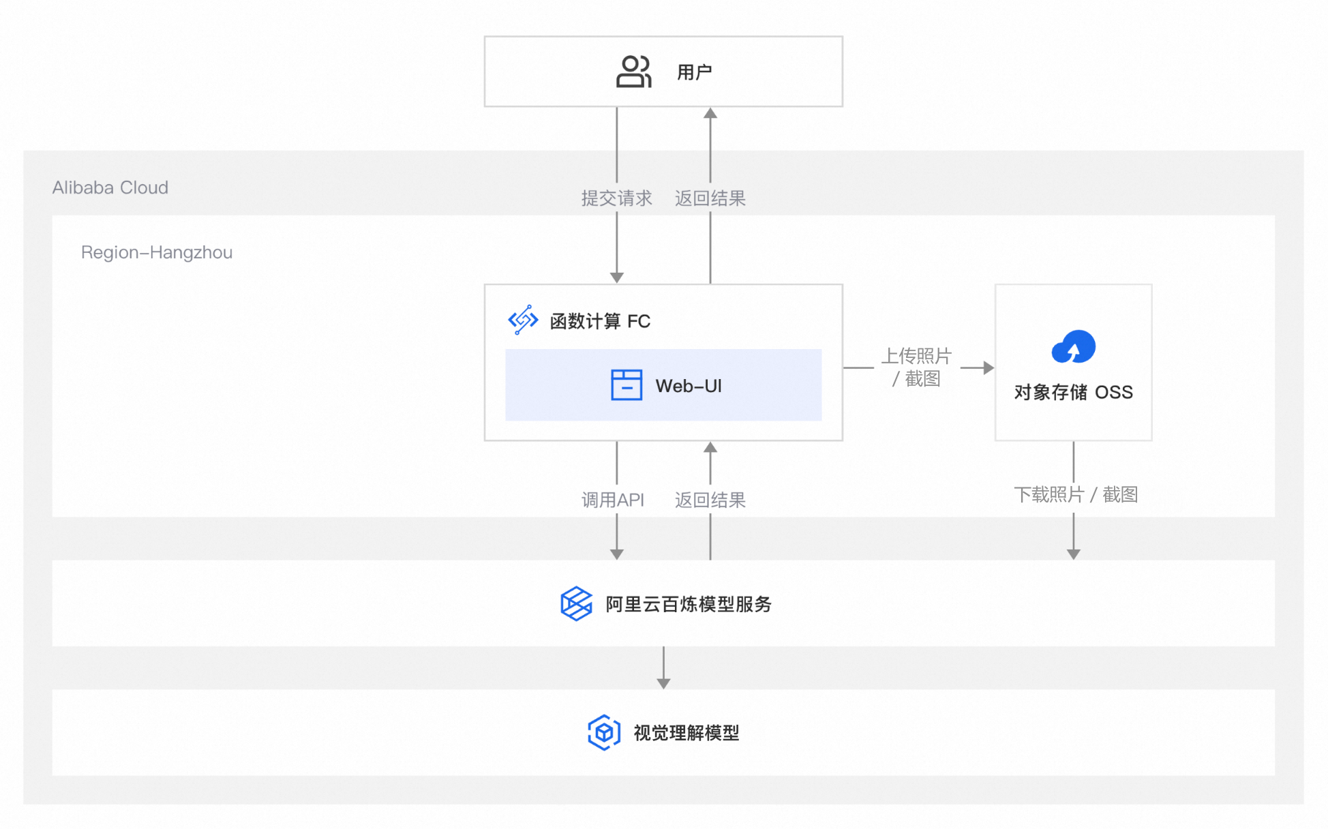
Task: Click the OSS cloud upload icon
Action: coord(1073,347)
